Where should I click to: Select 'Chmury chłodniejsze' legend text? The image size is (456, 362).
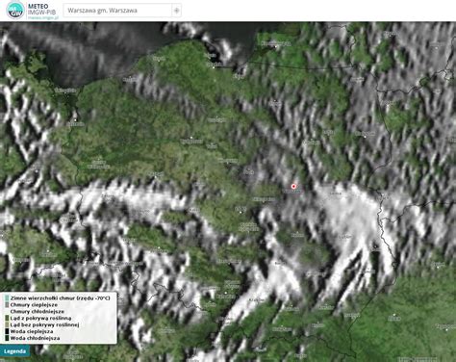tap(38, 312)
